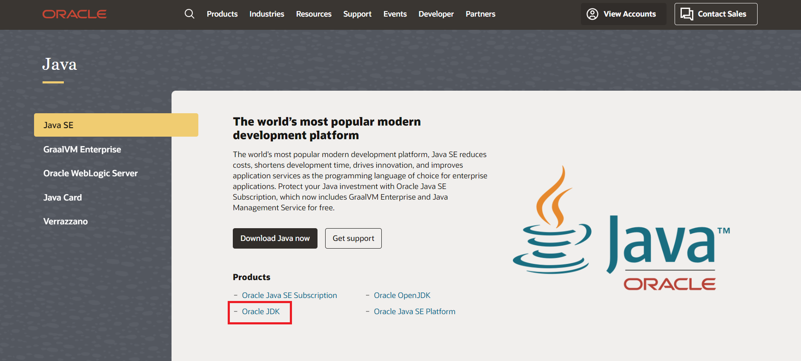Open the Oracle OpenJDK link
Viewport: 801px width, 361px height.
tap(402, 295)
